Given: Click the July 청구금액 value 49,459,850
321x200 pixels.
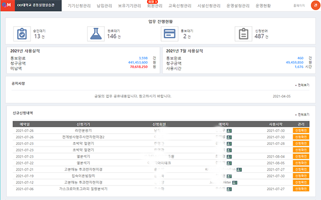Looking at the screenshot, I should click(x=295, y=63).
